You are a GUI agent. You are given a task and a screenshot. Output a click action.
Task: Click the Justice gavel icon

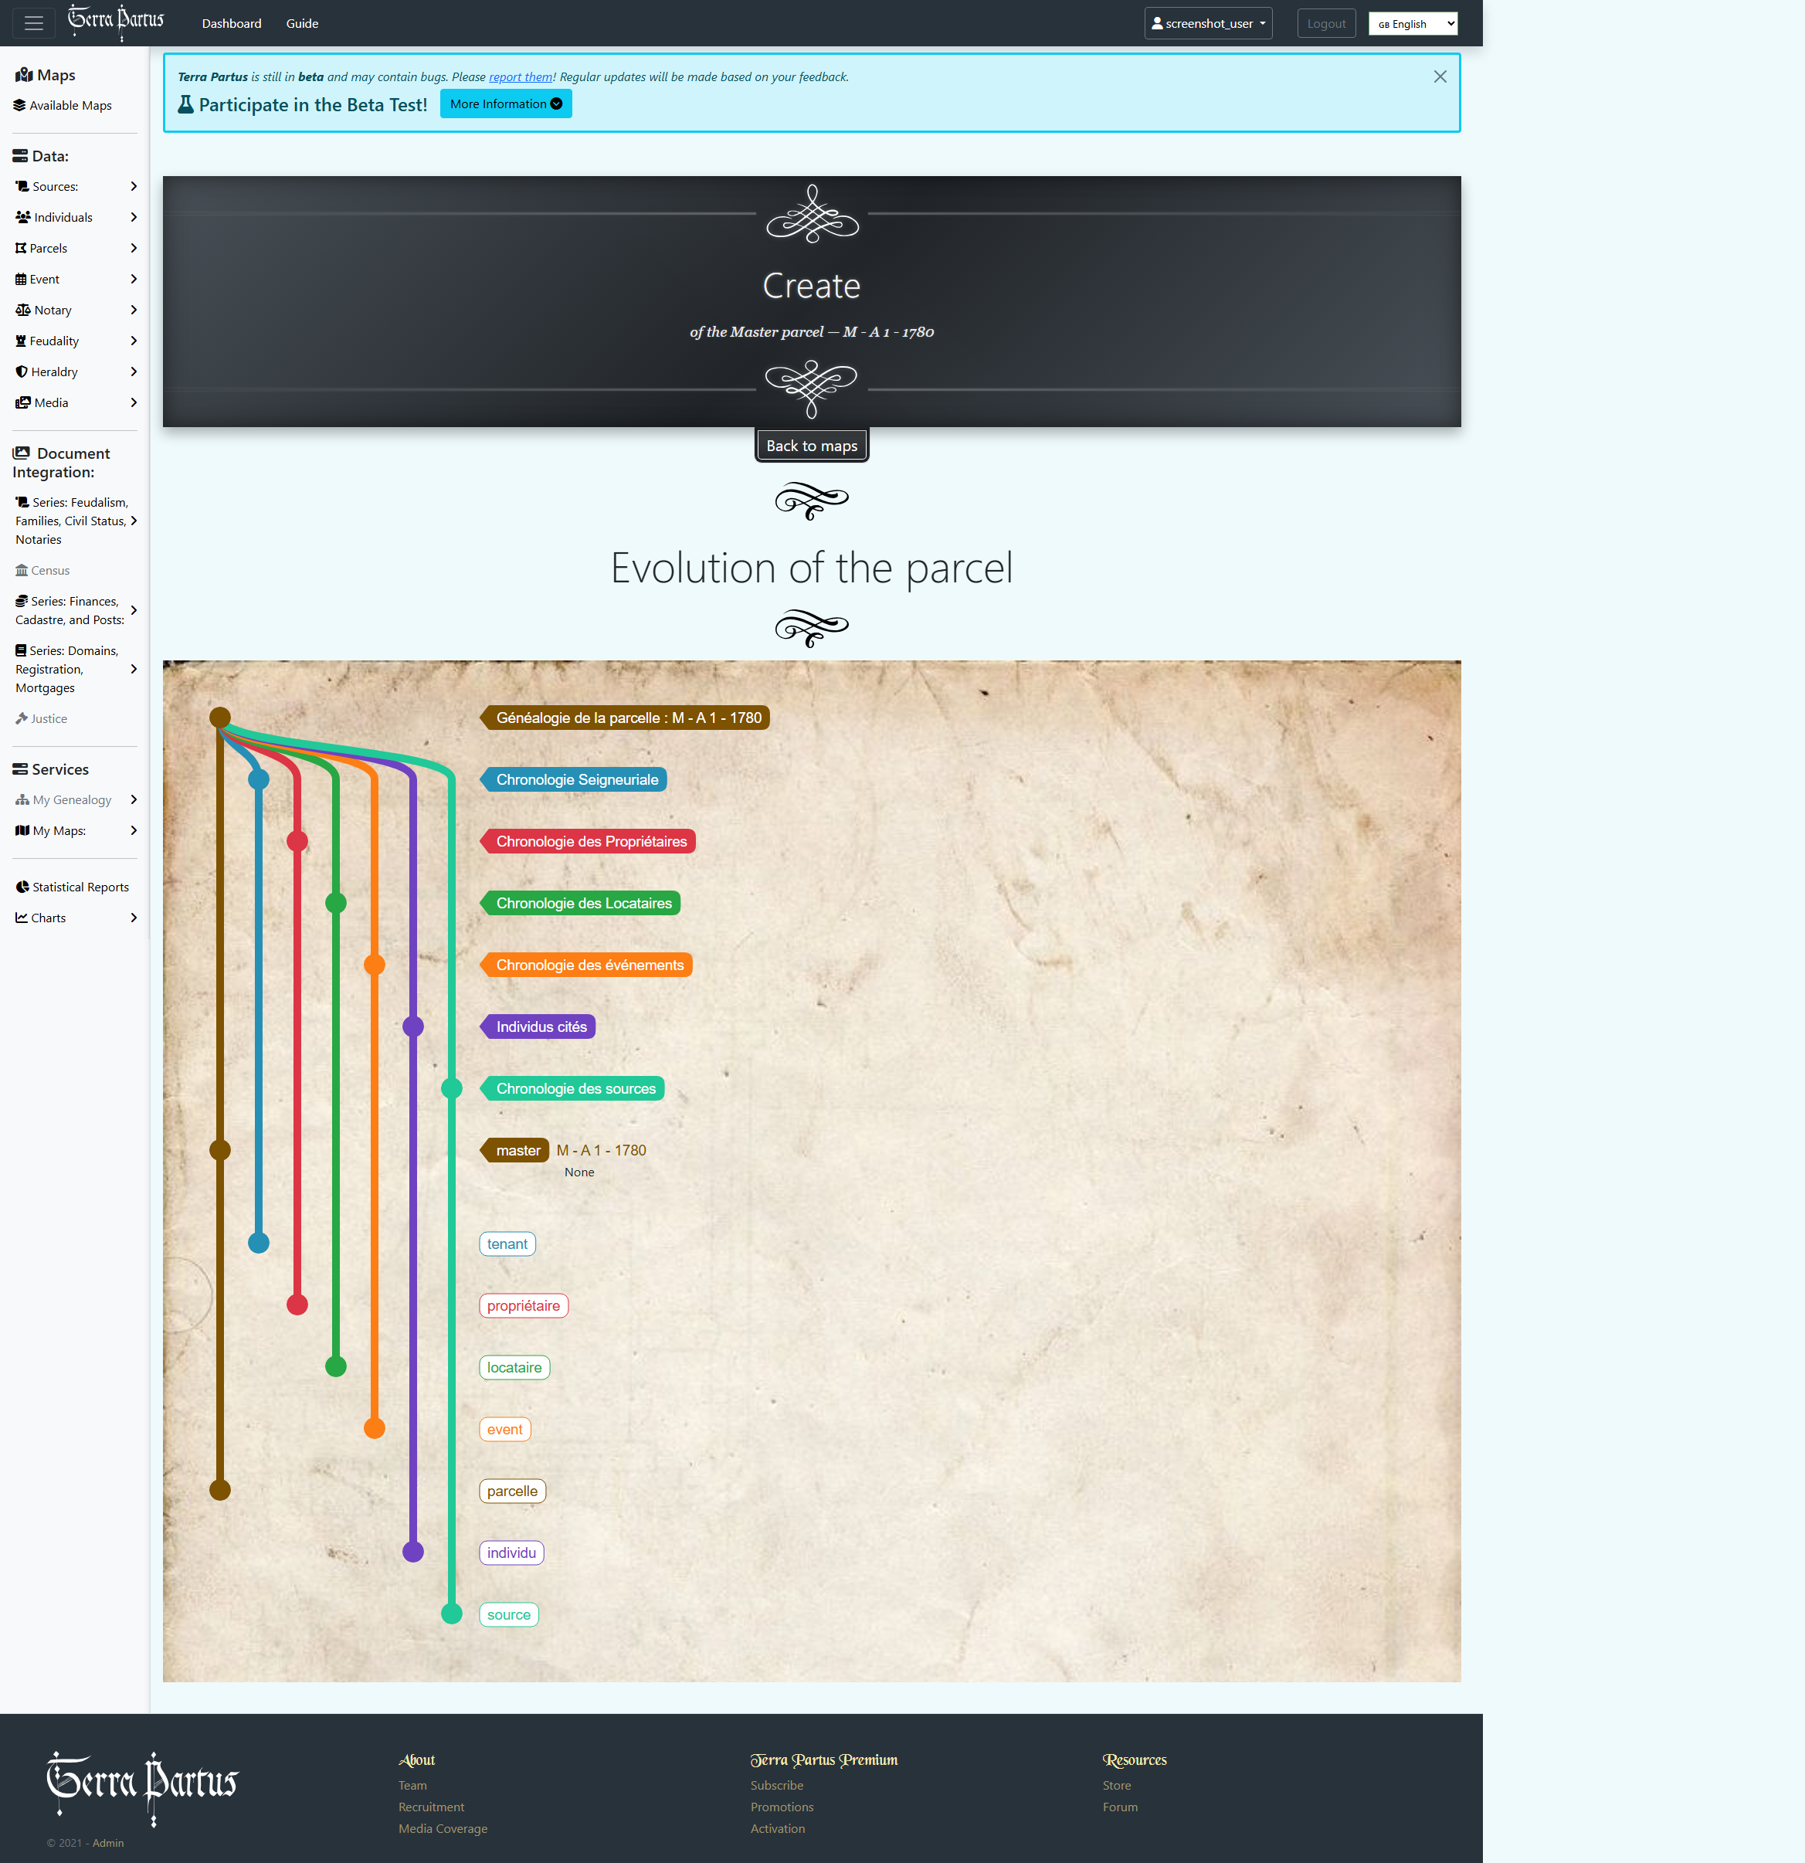[22, 718]
